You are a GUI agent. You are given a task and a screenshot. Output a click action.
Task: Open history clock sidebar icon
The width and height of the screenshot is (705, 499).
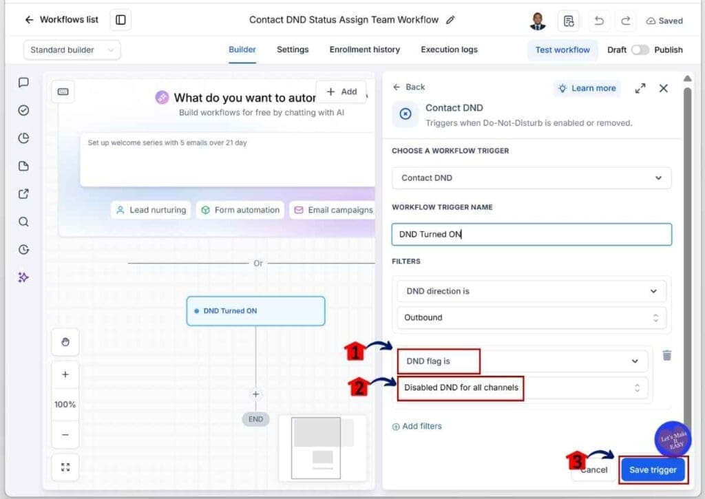(24, 249)
